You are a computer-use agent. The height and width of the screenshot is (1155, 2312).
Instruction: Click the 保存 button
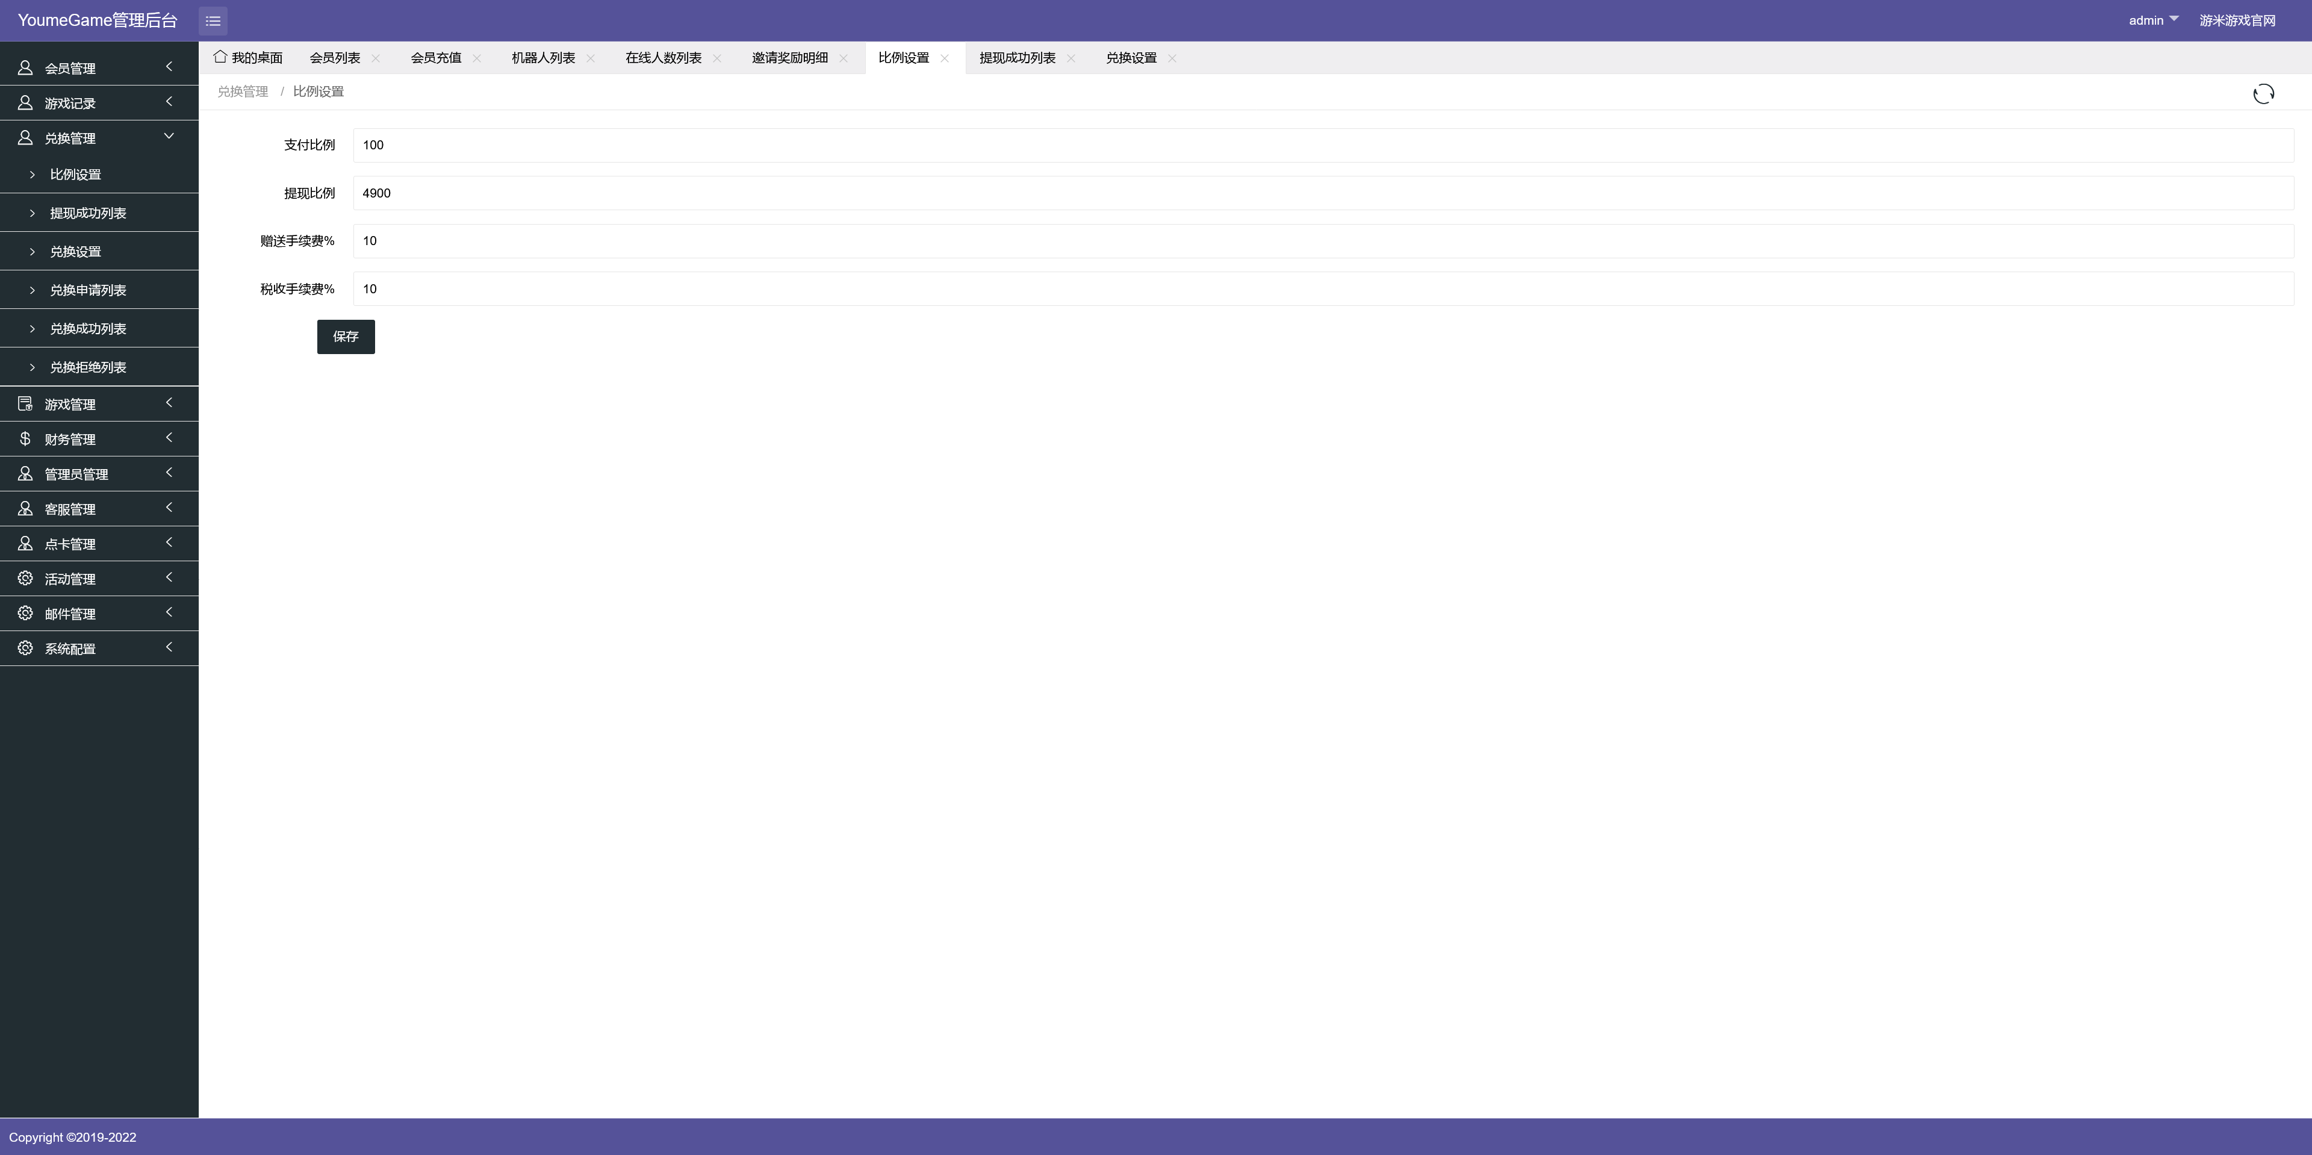click(346, 337)
